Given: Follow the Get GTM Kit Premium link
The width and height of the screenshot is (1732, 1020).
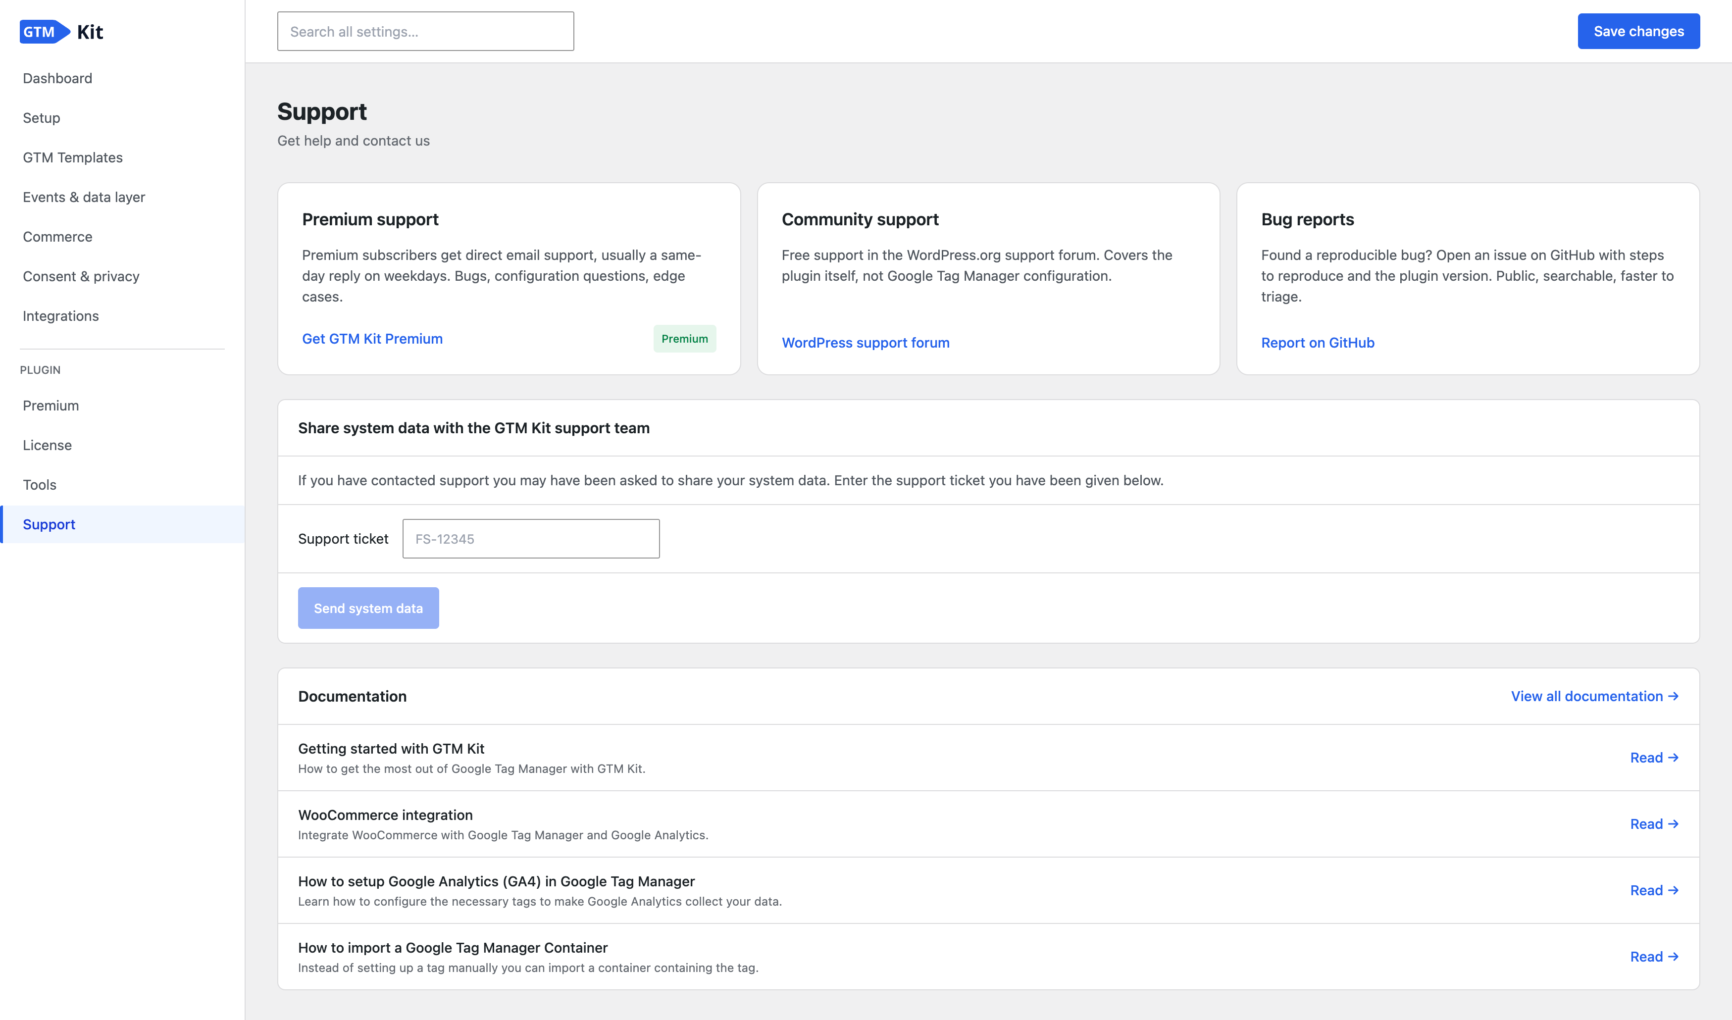Looking at the screenshot, I should tap(372, 339).
